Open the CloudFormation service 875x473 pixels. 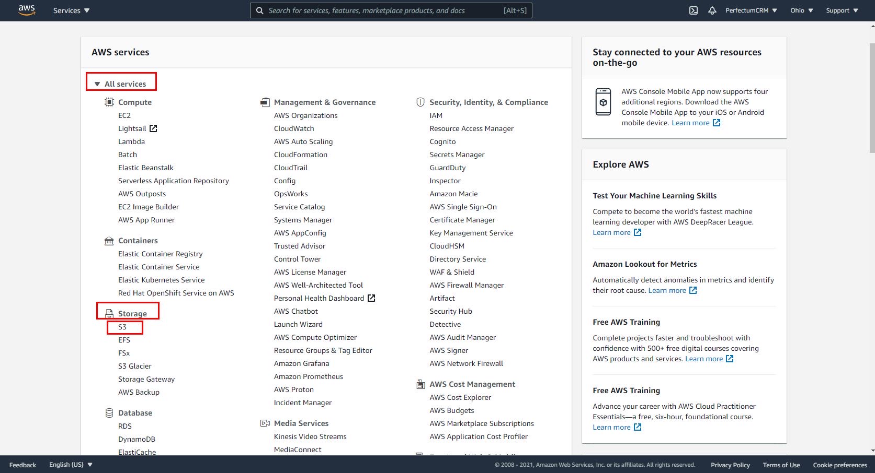(x=301, y=155)
